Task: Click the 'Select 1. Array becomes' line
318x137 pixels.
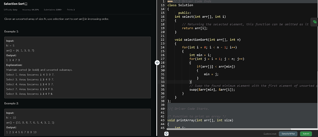Action: [30, 75]
